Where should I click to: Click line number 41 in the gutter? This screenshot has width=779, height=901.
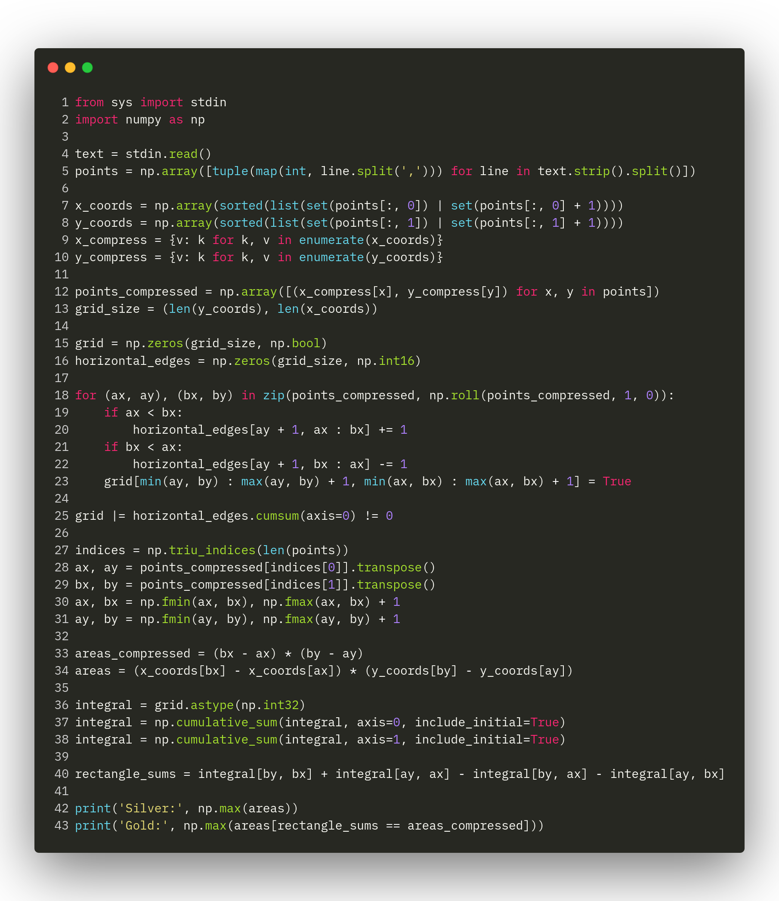point(62,791)
